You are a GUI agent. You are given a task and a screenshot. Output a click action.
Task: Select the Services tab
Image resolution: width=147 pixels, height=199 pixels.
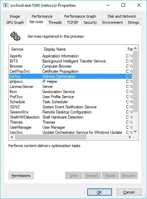pos(36,22)
